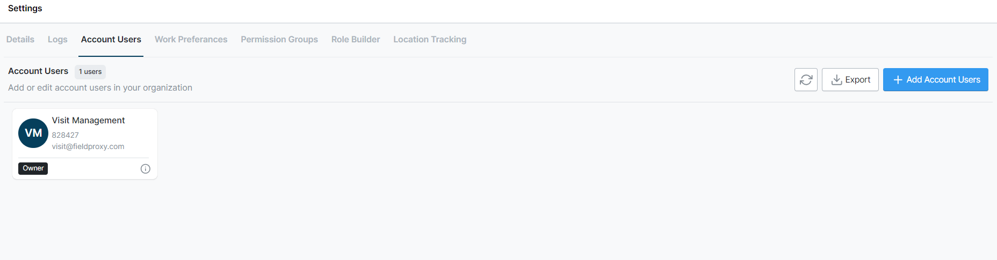Image resolution: width=997 pixels, height=260 pixels.
Task: Click the Add Account Users button
Action: tap(935, 80)
